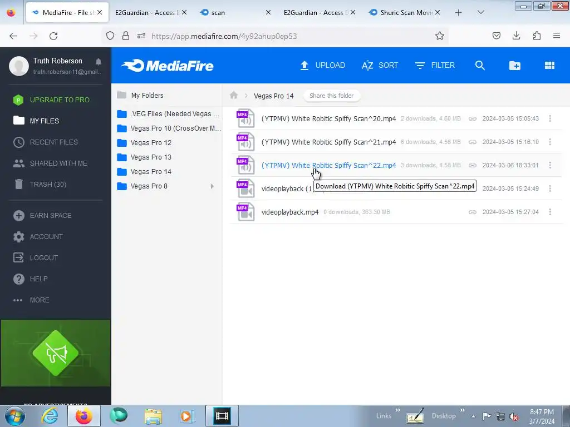Select the Vegas Pro 14 folder in tree
This screenshot has height=427, width=570.
point(144,172)
